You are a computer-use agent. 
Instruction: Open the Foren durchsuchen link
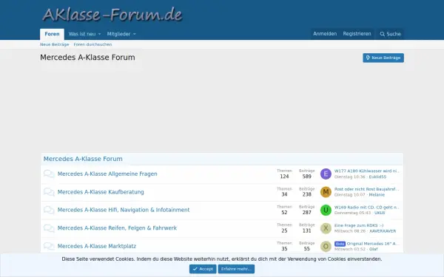(x=92, y=44)
